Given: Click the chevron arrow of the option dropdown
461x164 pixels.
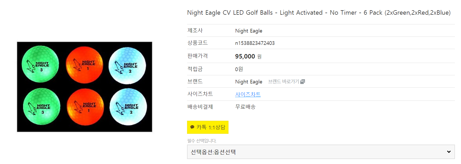Looking at the screenshot, I should pyautogui.click(x=449, y=152).
